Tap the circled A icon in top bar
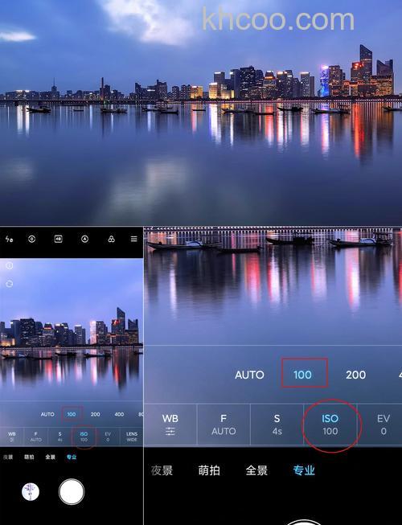402x525 pixels. (x=84, y=239)
